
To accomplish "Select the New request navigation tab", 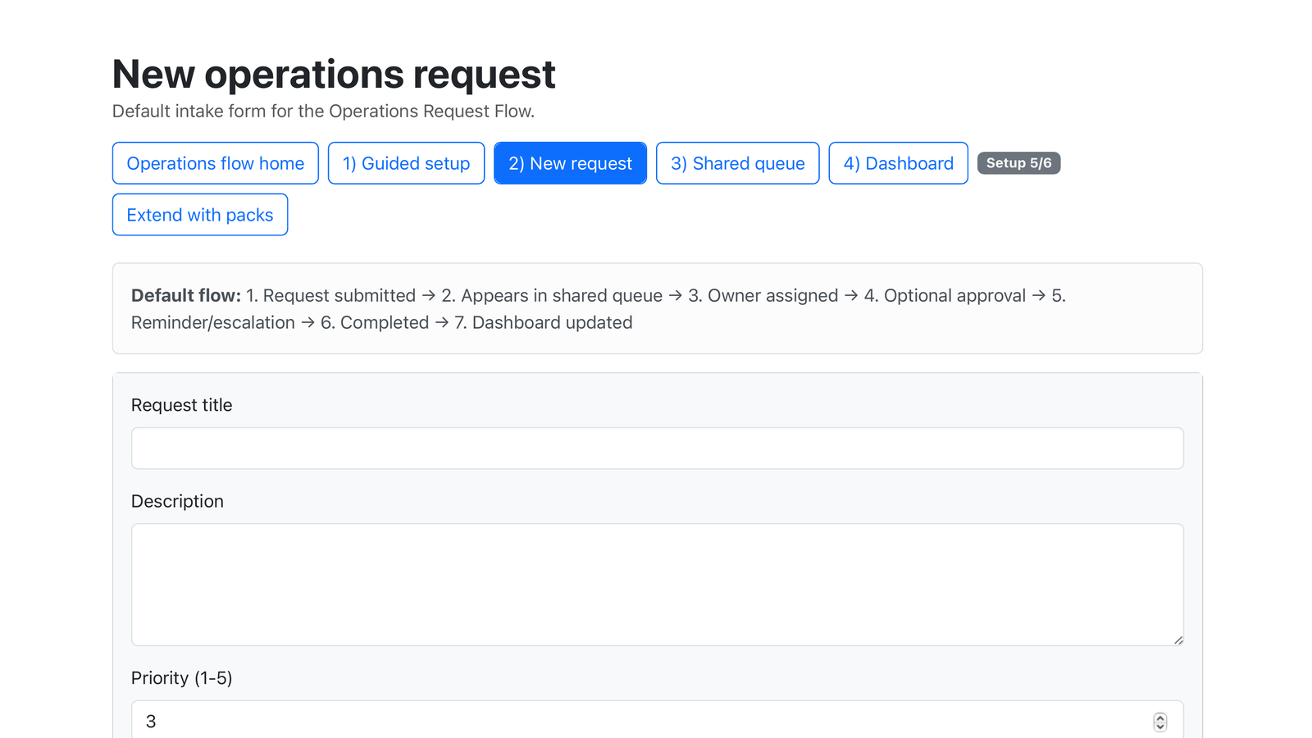I will tap(570, 163).
